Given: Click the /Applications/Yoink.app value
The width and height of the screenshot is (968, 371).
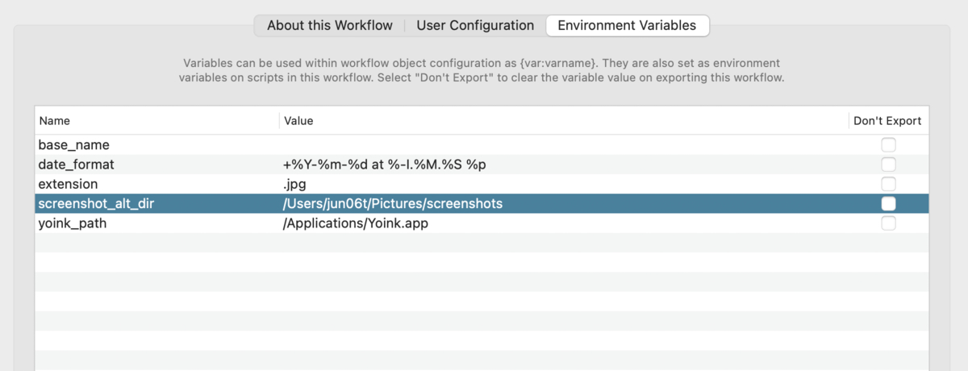Looking at the screenshot, I should (x=356, y=223).
